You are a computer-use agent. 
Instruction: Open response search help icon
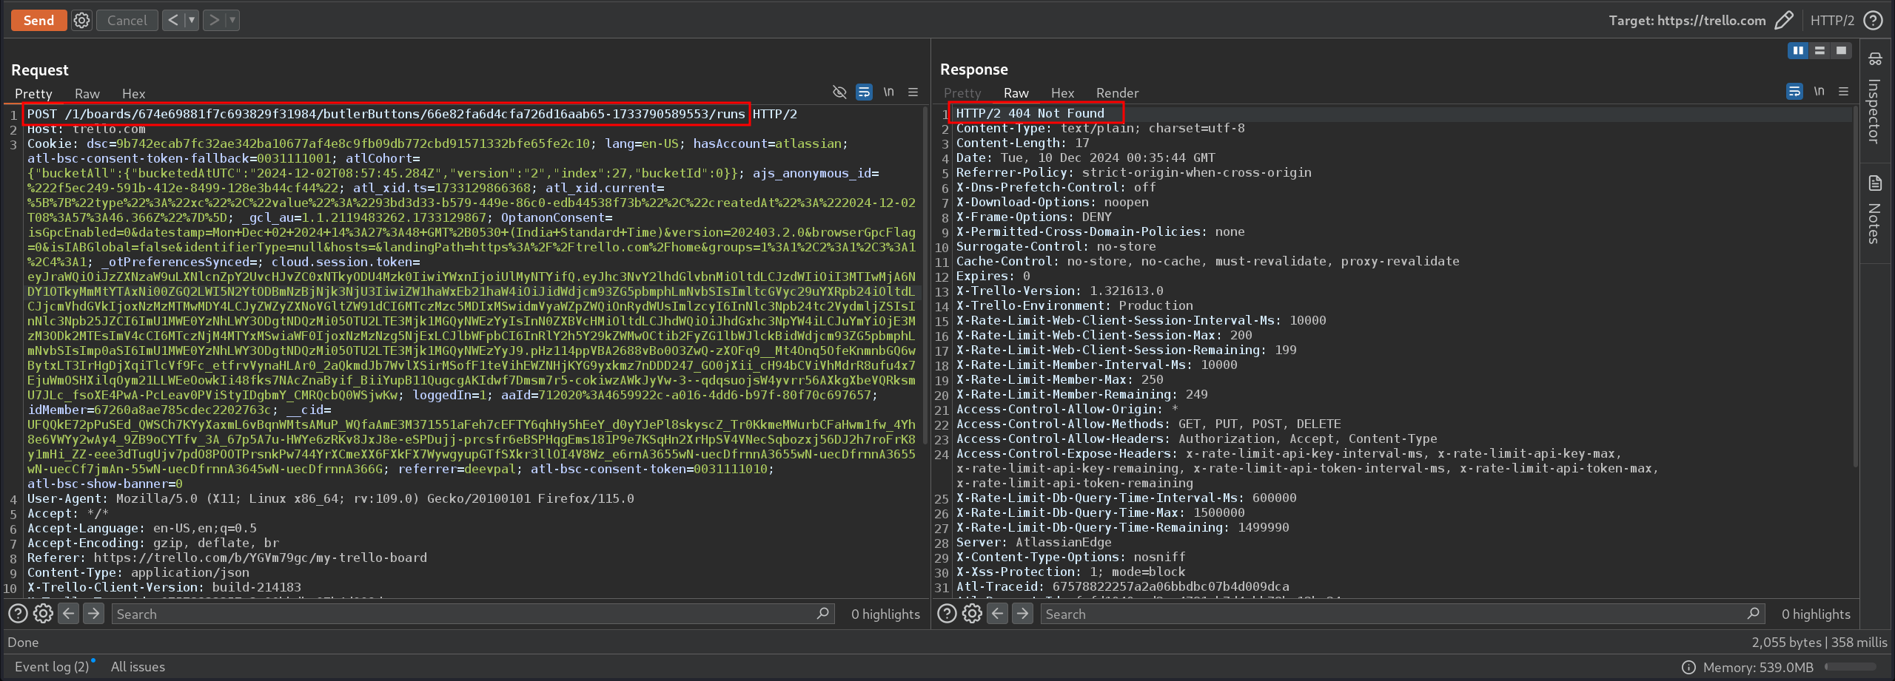[x=947, y=613]
